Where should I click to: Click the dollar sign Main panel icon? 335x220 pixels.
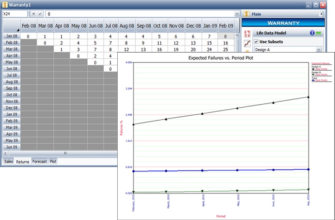click(246, 14)
